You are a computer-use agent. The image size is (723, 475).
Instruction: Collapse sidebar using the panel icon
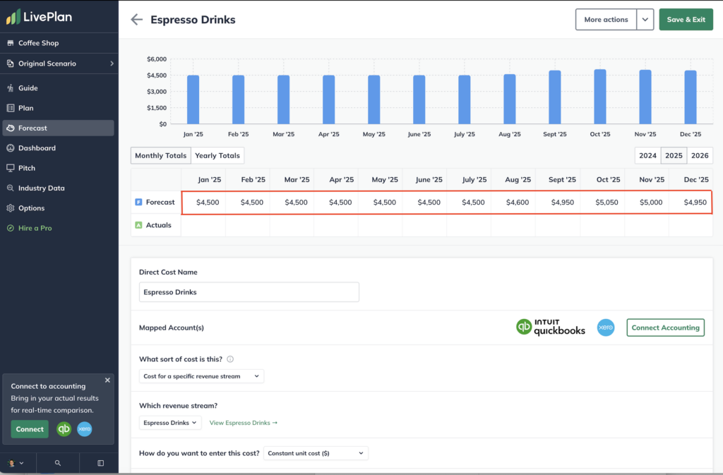100,463
